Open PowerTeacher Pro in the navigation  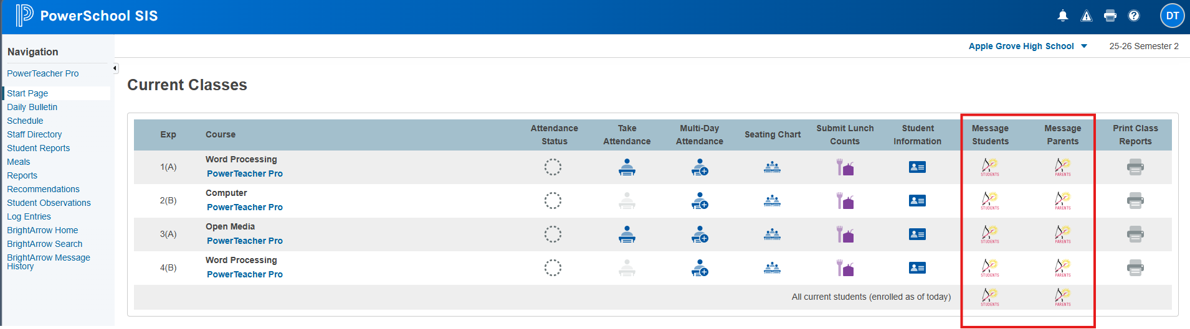pyautogui.click(x=43, y=73)
